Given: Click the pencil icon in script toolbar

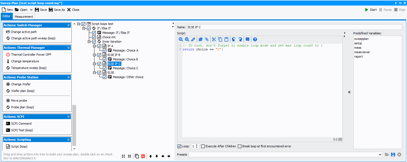Looking at the screenshot, I should pyautogui.click(x=193, y=39).
